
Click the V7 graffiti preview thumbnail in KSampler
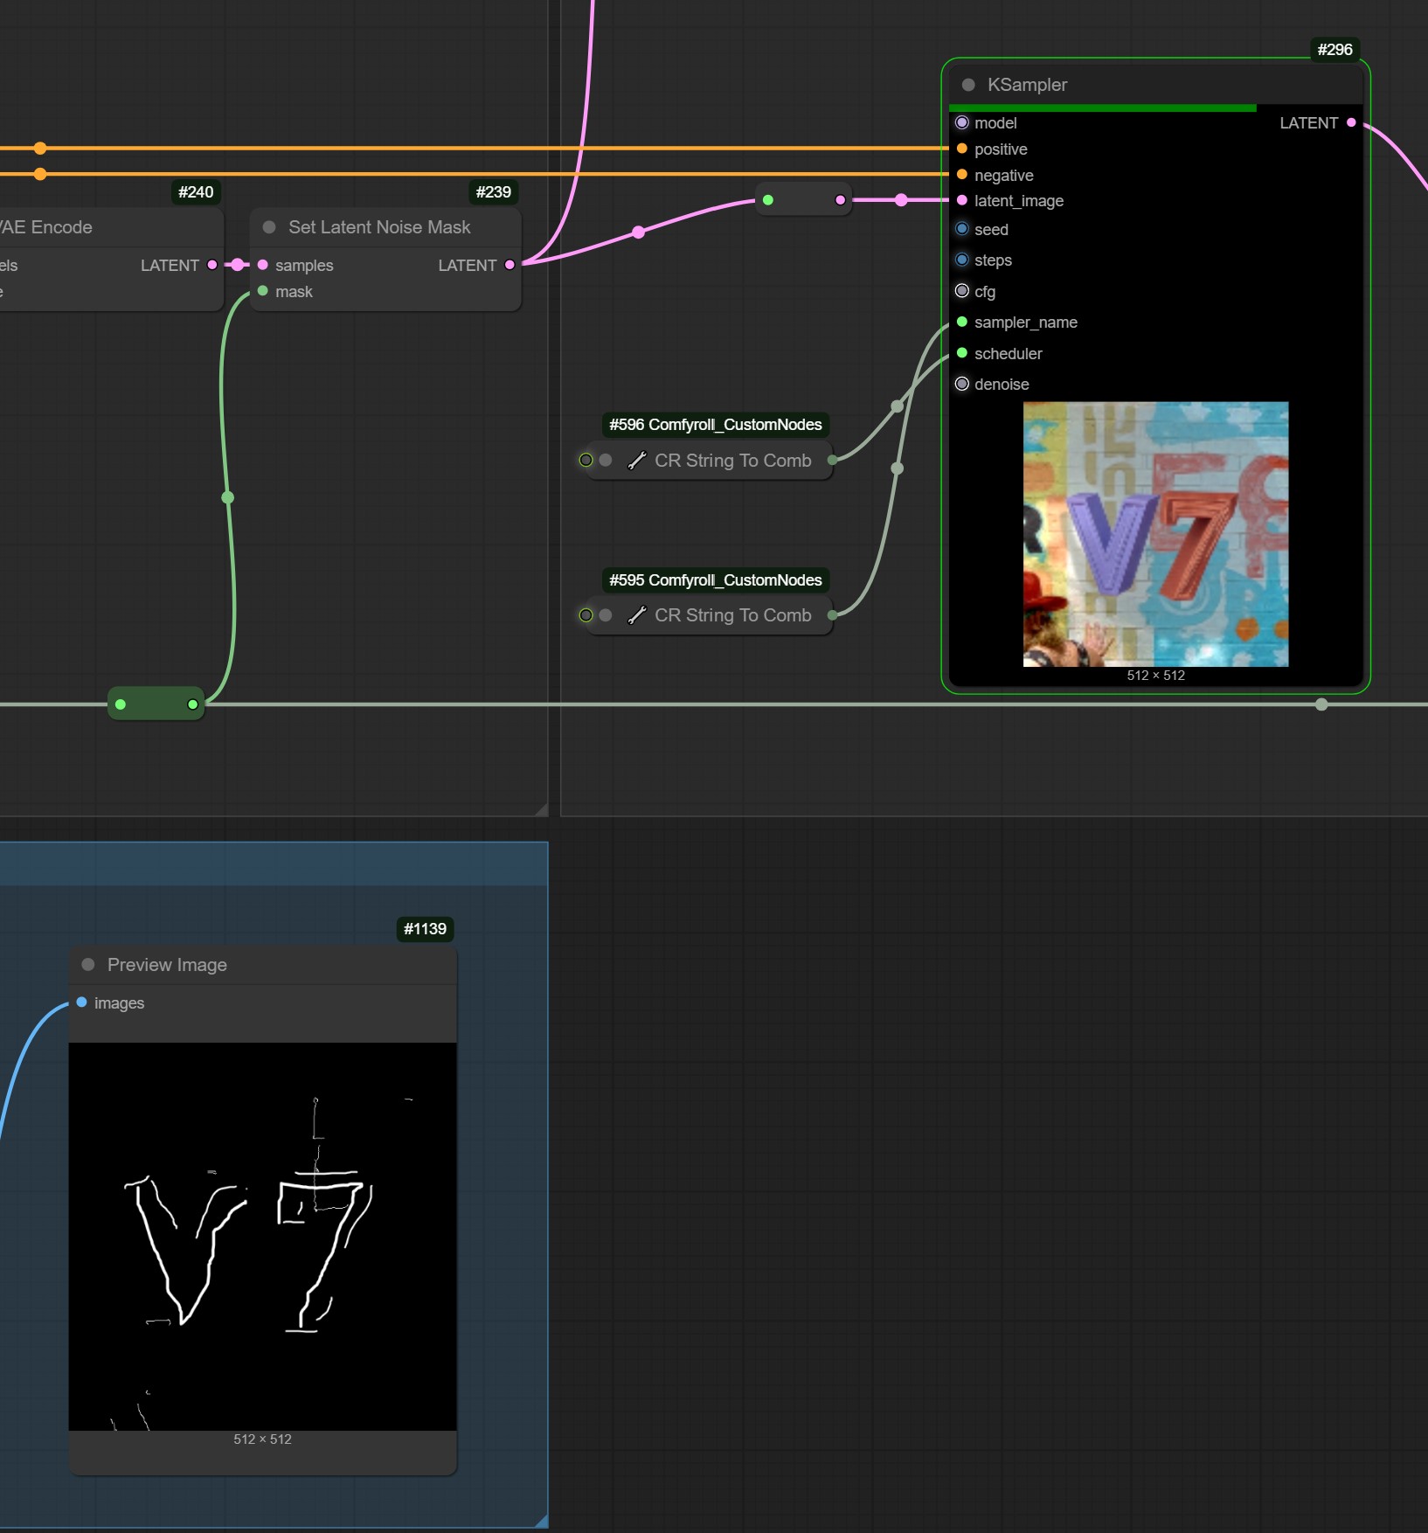(1155, 534)
